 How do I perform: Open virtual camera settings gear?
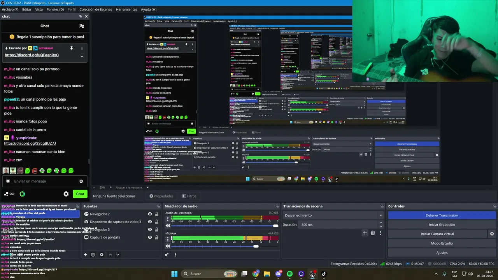[492, 234]
